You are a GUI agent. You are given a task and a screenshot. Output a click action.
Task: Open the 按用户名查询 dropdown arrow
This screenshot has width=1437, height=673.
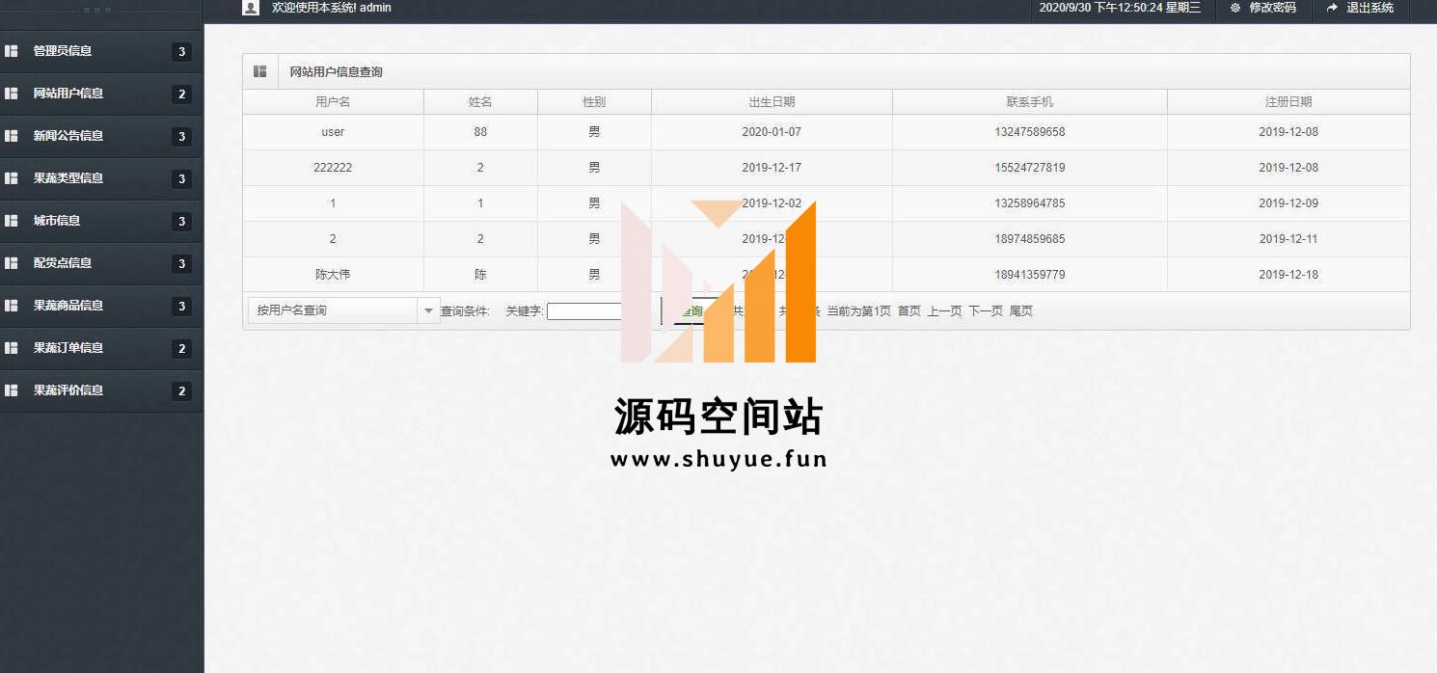428,310
